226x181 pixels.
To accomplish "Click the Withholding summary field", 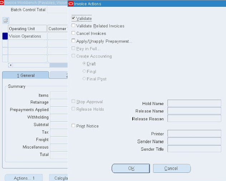I will coord(59,117).
